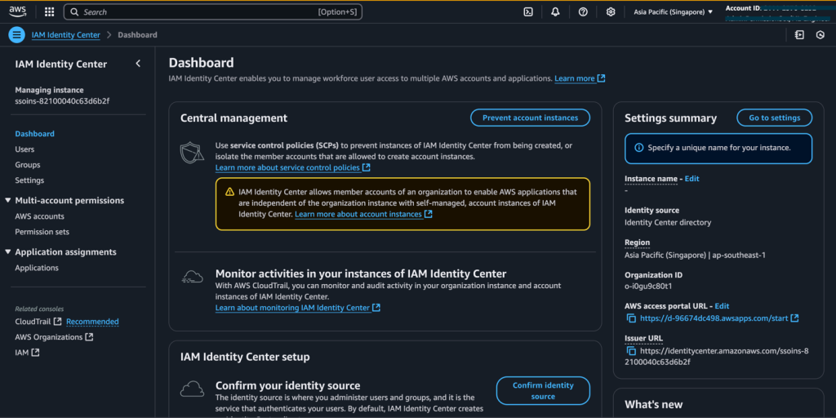Image resolution: width=836 pixels, height=418 pixels.
Task: Open the AWS home logo
Action: [19, 11]
